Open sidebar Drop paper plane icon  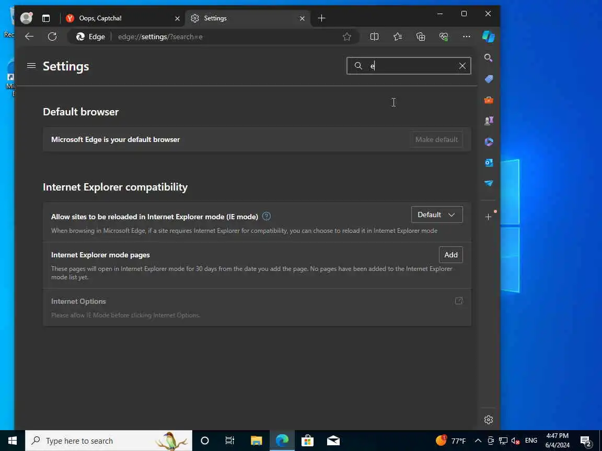click(489, 183)
